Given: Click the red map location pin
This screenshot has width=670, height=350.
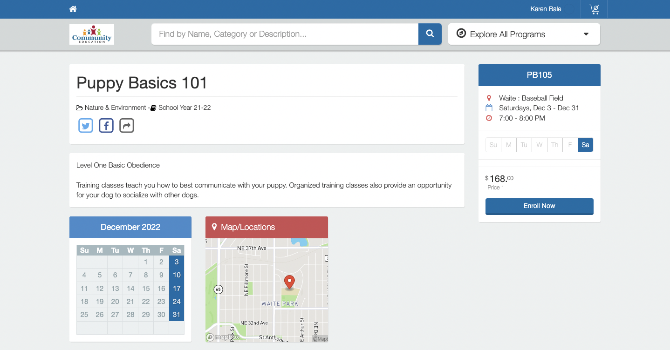Looking at the screenshot, I should pos(289,282).
